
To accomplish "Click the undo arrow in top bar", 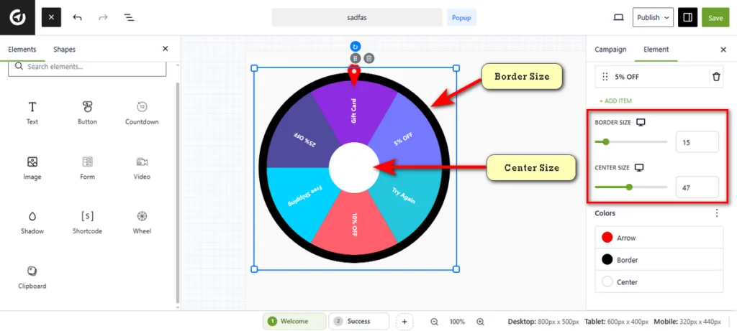I will tap(78, 17).
